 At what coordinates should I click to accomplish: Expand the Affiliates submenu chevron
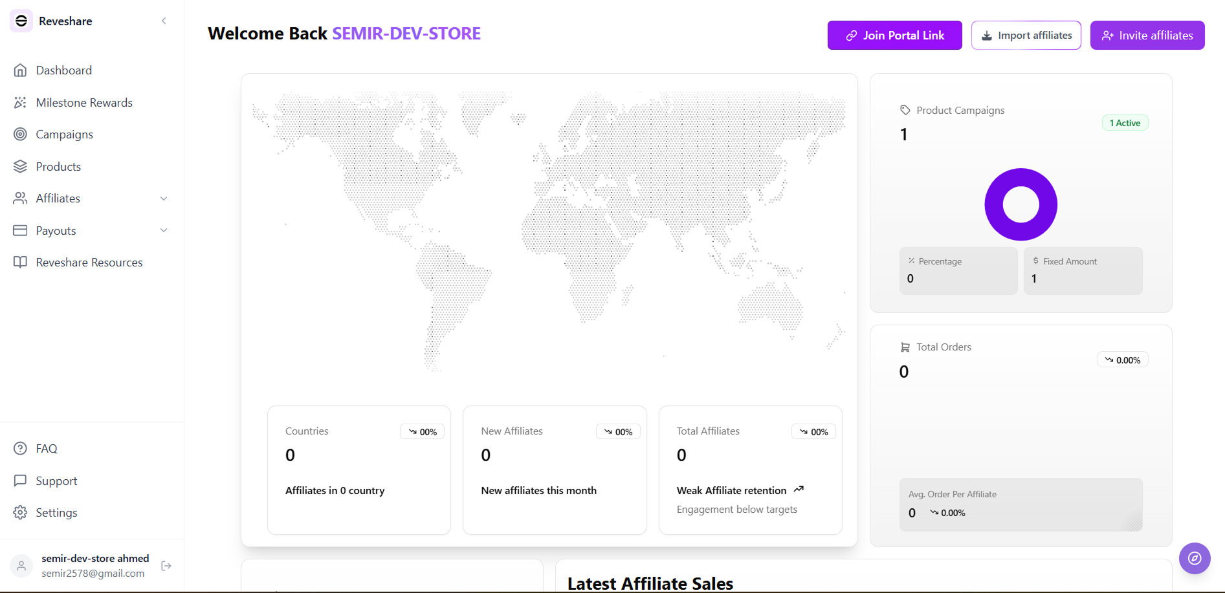[164, 199]
